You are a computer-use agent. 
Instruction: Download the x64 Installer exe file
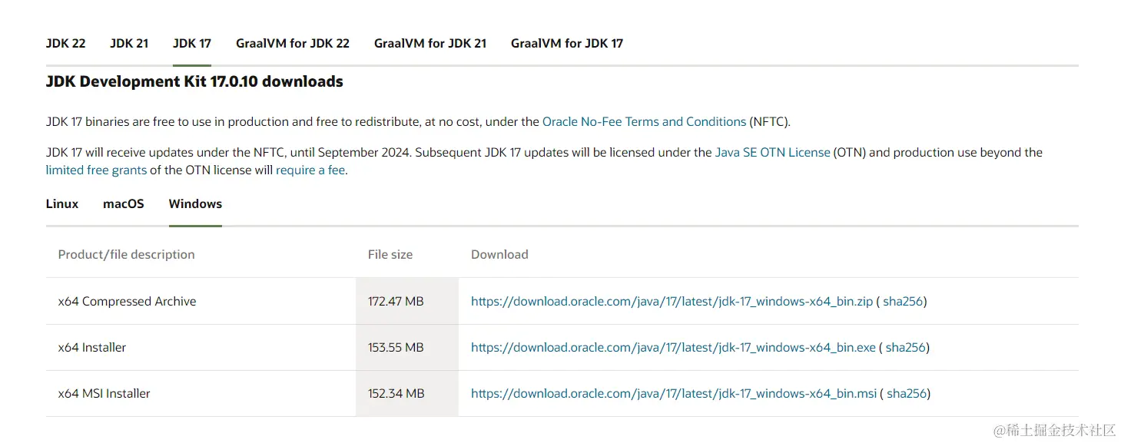click(673, 347)
